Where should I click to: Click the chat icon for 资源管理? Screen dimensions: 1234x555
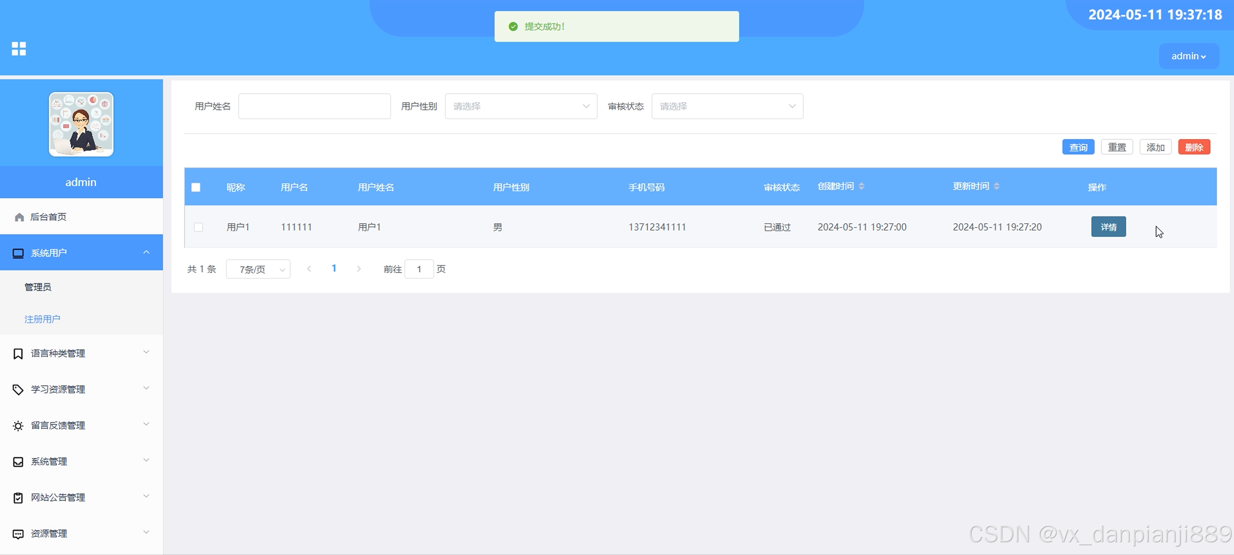[18, 534]
